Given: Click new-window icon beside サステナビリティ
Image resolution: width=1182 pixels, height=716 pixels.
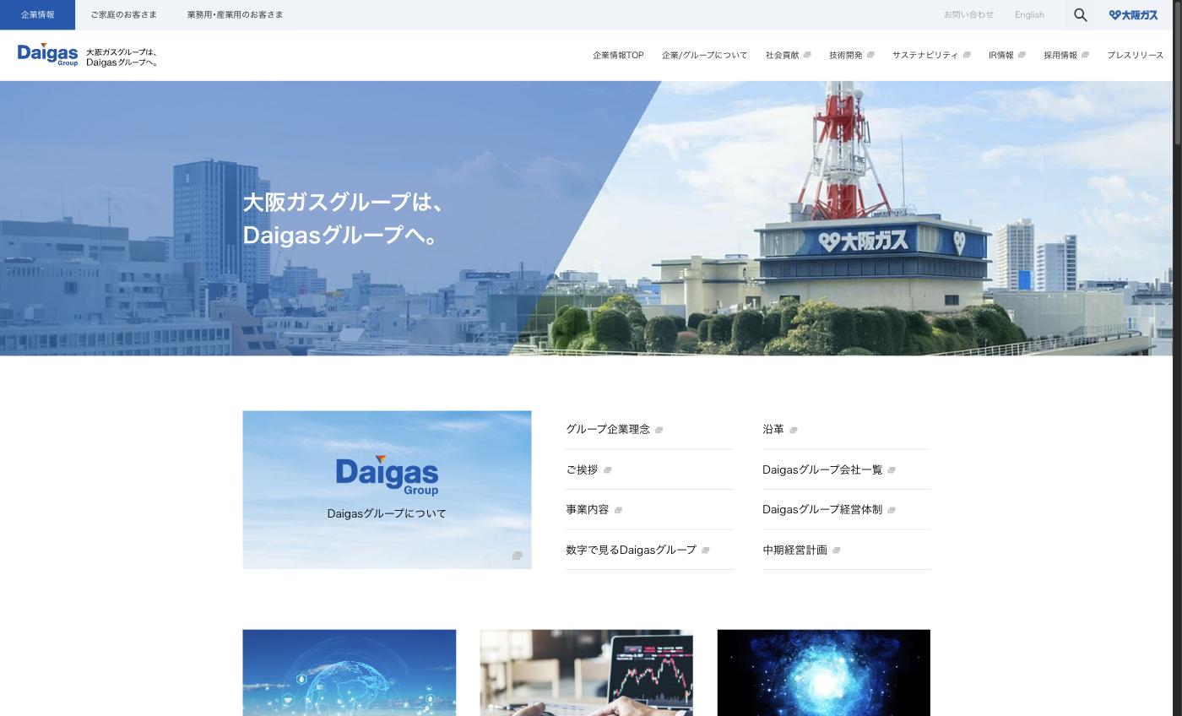Looking at the screenshot, I should pyautogui.click(x=967, y=55).
